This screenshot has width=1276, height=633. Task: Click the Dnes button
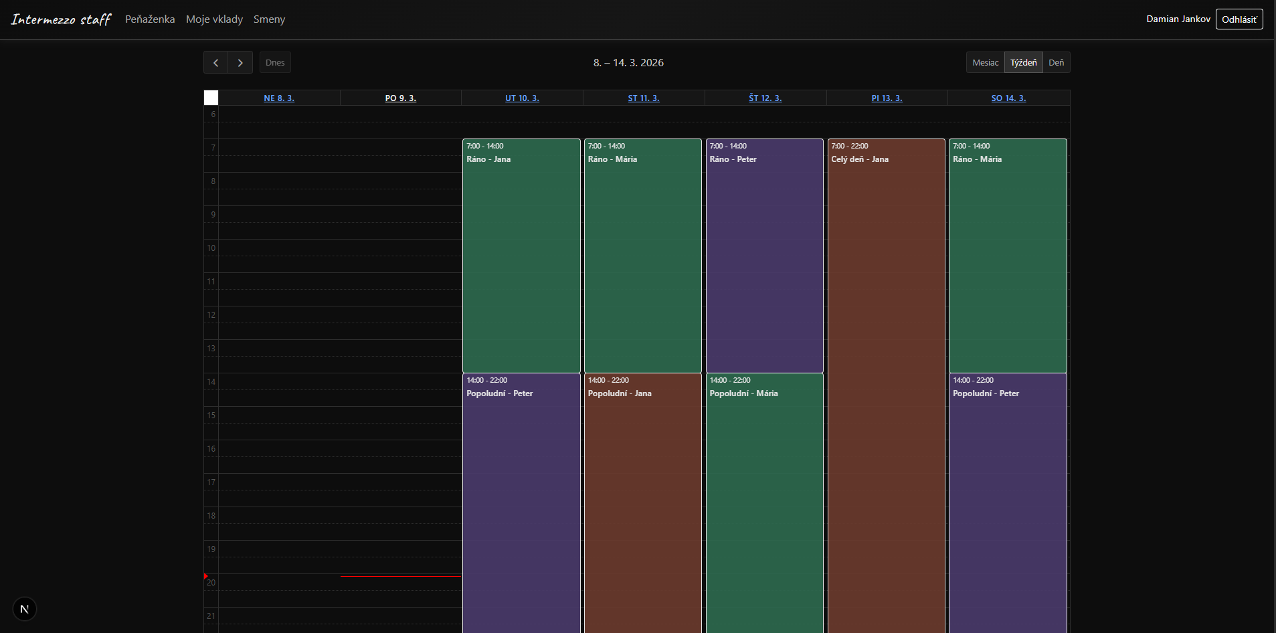pyautogui.click(x=275, y=62)
